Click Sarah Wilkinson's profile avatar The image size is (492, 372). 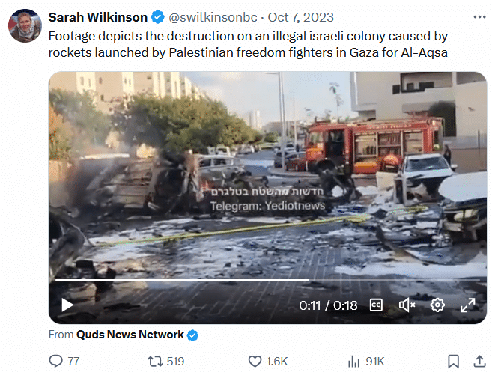pyautogui.click(x=25, y=25)
